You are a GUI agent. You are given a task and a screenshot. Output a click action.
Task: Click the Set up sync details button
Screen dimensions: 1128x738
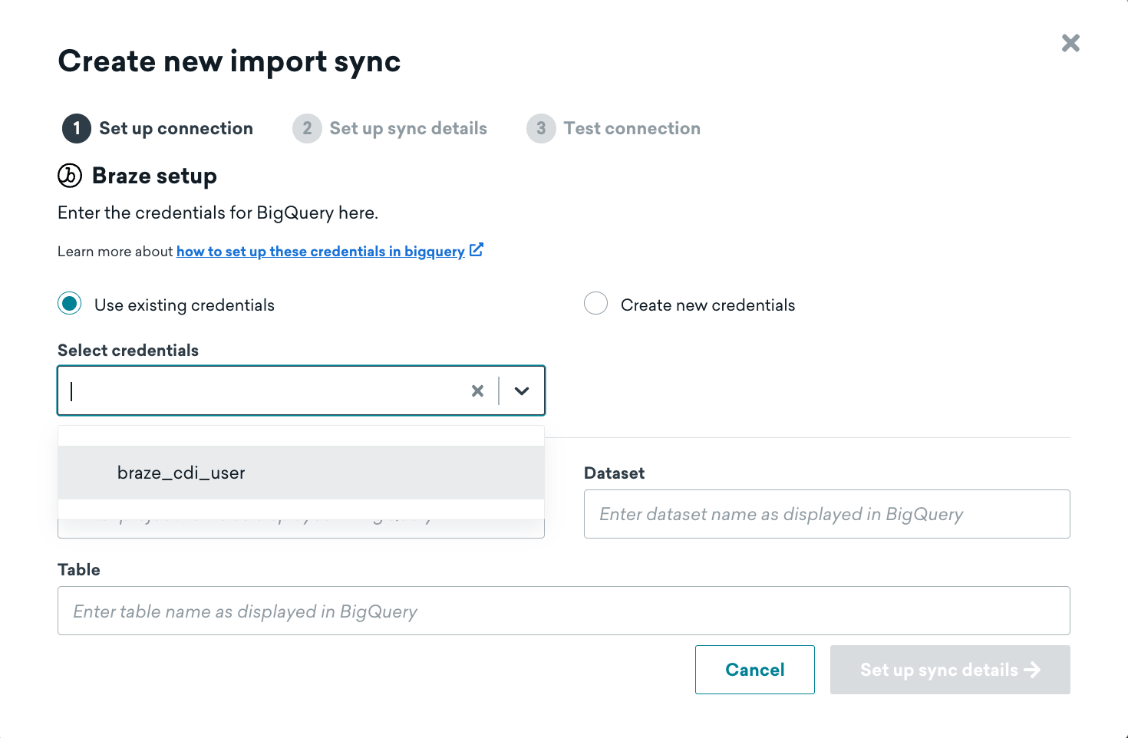949,670
